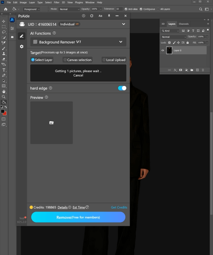Click the foreground color swatch
213x255 pixels.
[x=3, y=111]
